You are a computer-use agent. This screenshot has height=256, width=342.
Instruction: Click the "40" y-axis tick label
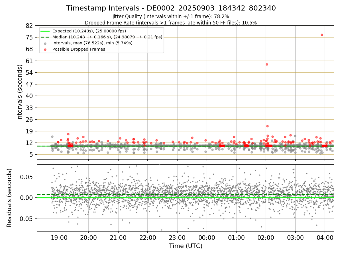click(30, 96)
